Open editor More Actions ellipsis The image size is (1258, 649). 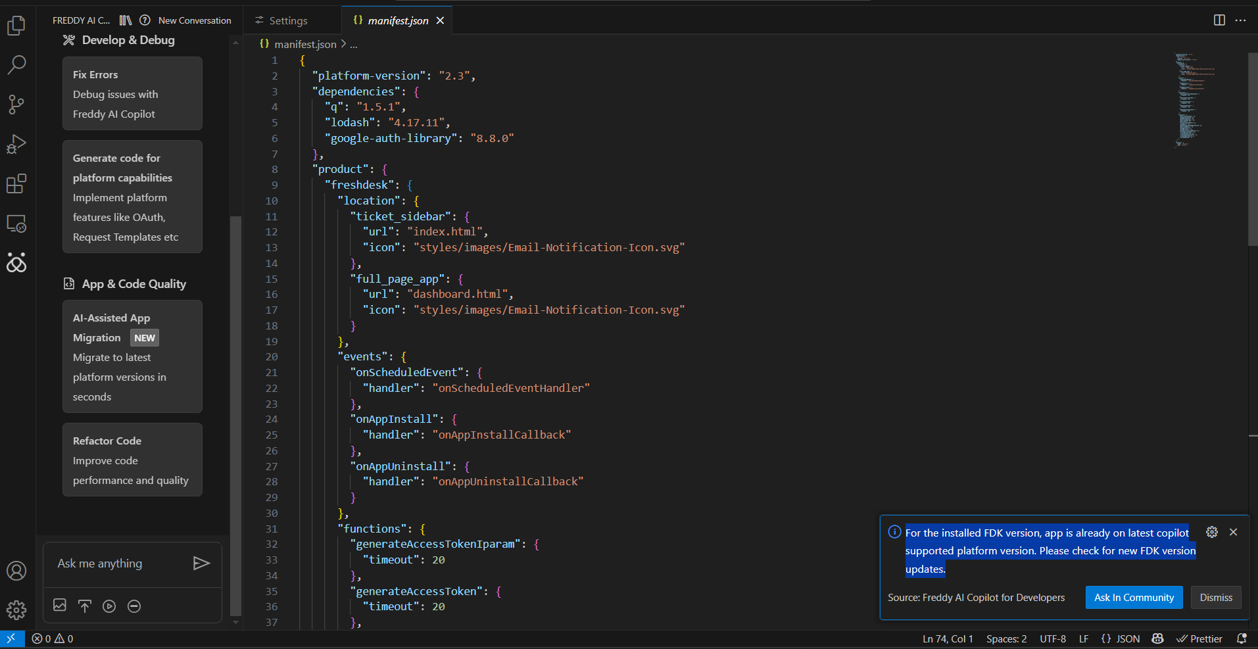(1240, 20)
